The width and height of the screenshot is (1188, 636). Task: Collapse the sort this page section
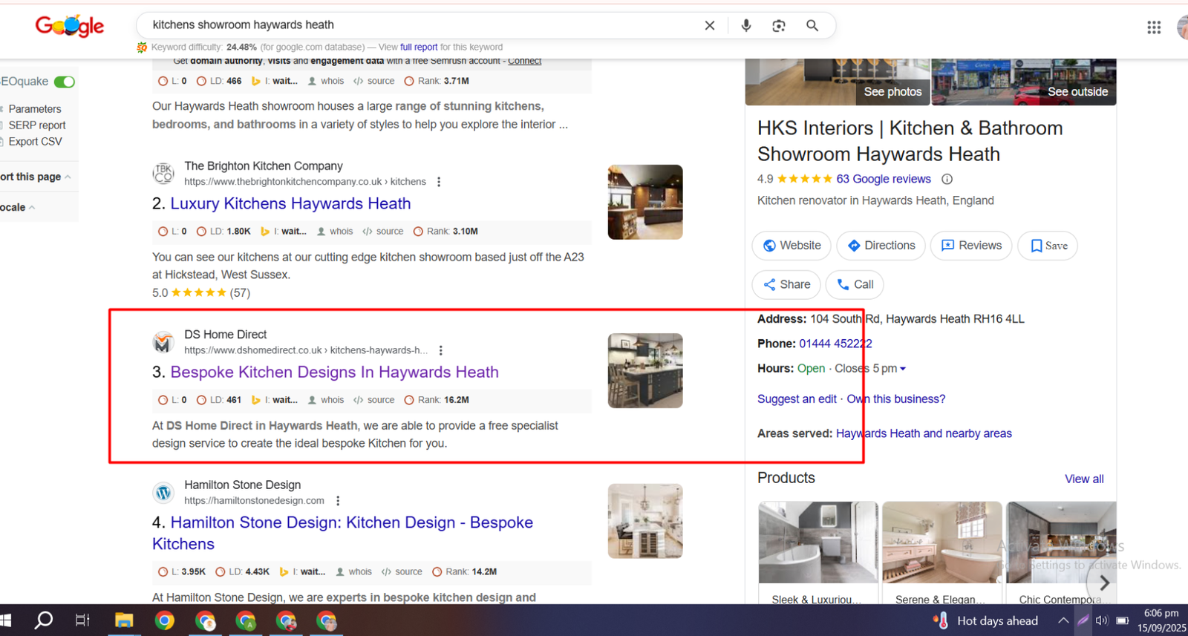68,177
